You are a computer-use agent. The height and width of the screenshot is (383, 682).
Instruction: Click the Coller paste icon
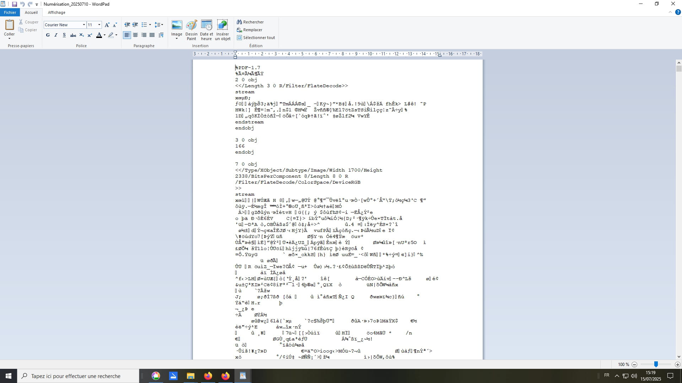pyautogui.click(x=9, y=25)
